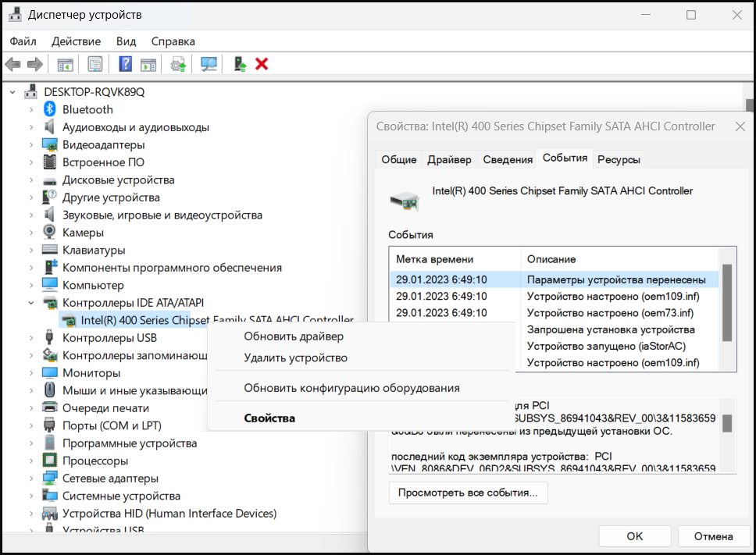Click the action pane toolbar icon
This screenshot has width=756, height=555.
(x=148, y=64)
